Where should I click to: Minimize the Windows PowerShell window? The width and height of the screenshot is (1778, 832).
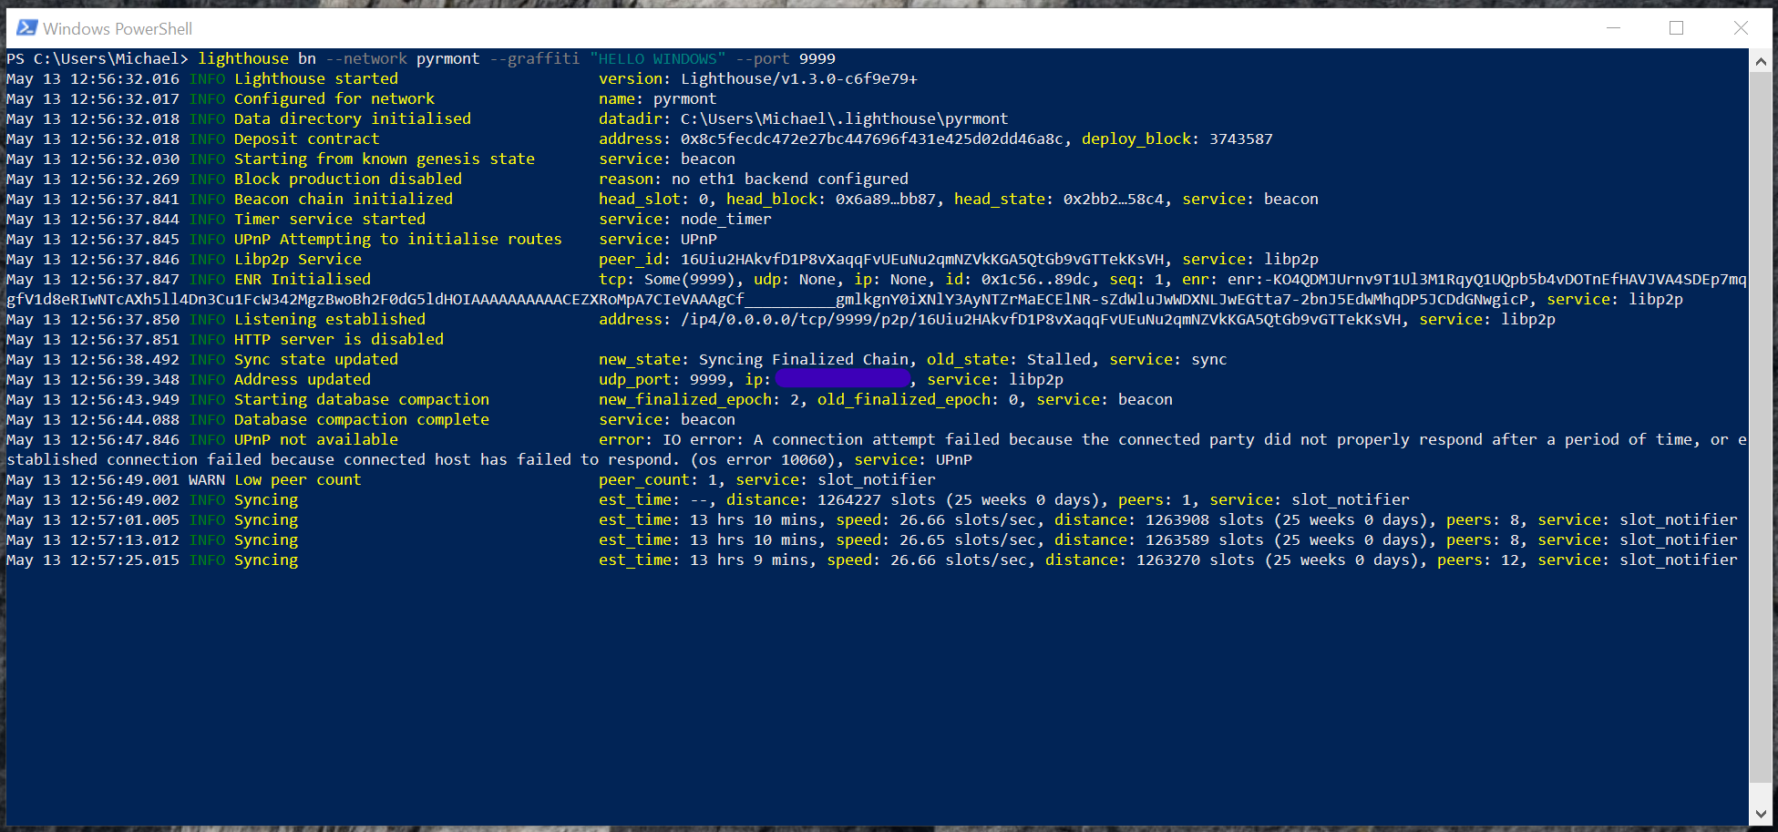[x=1613, y=28]
